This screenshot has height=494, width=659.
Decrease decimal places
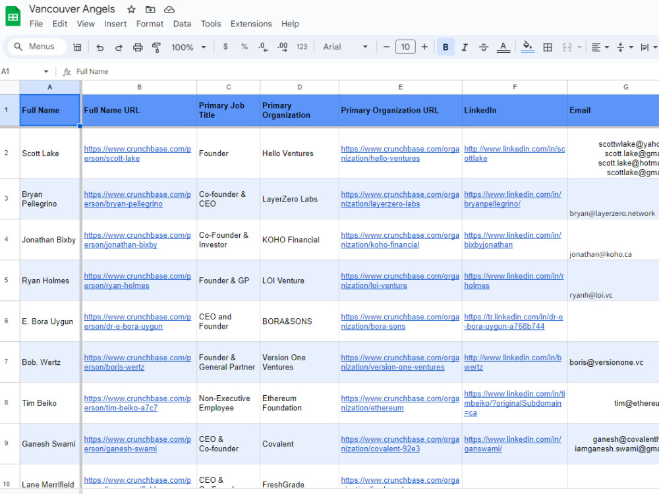(x=263, y=47)
